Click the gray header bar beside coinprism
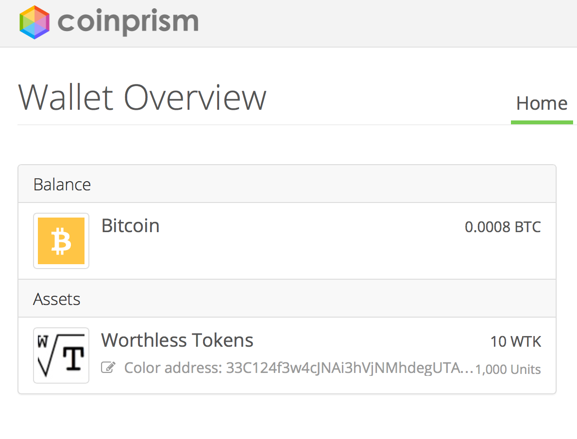The height and width of the screenshot is (439, 577). click(387, 23)
